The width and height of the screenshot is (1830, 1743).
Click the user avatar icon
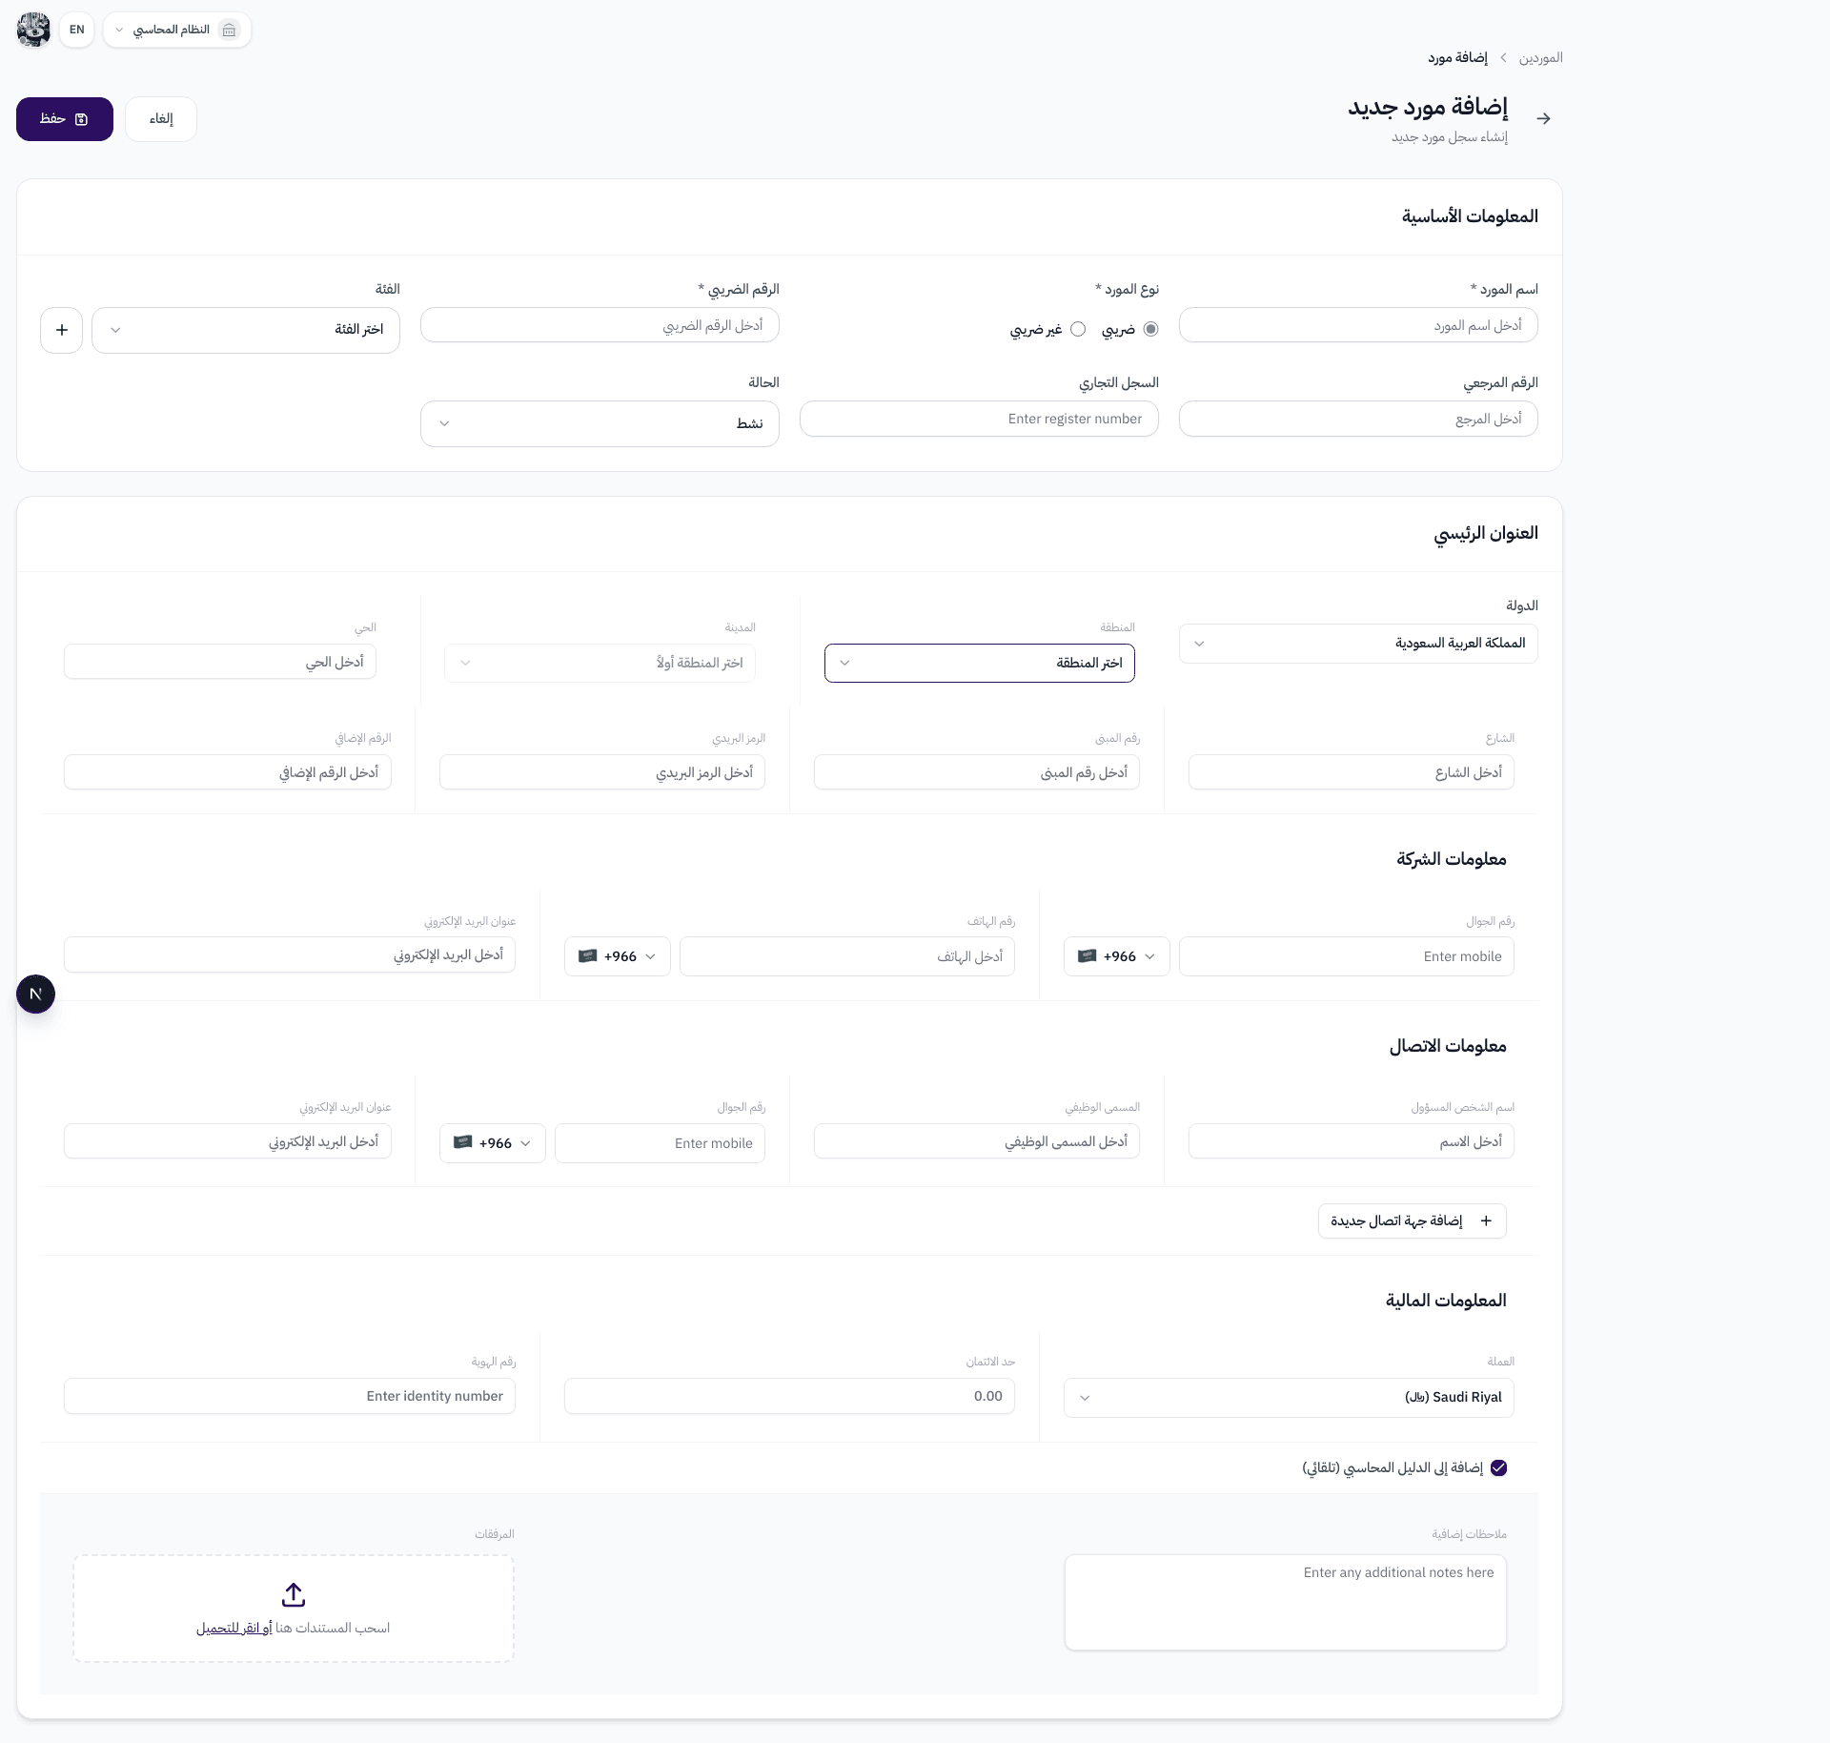pyautogui.click(x=33, y=30)
